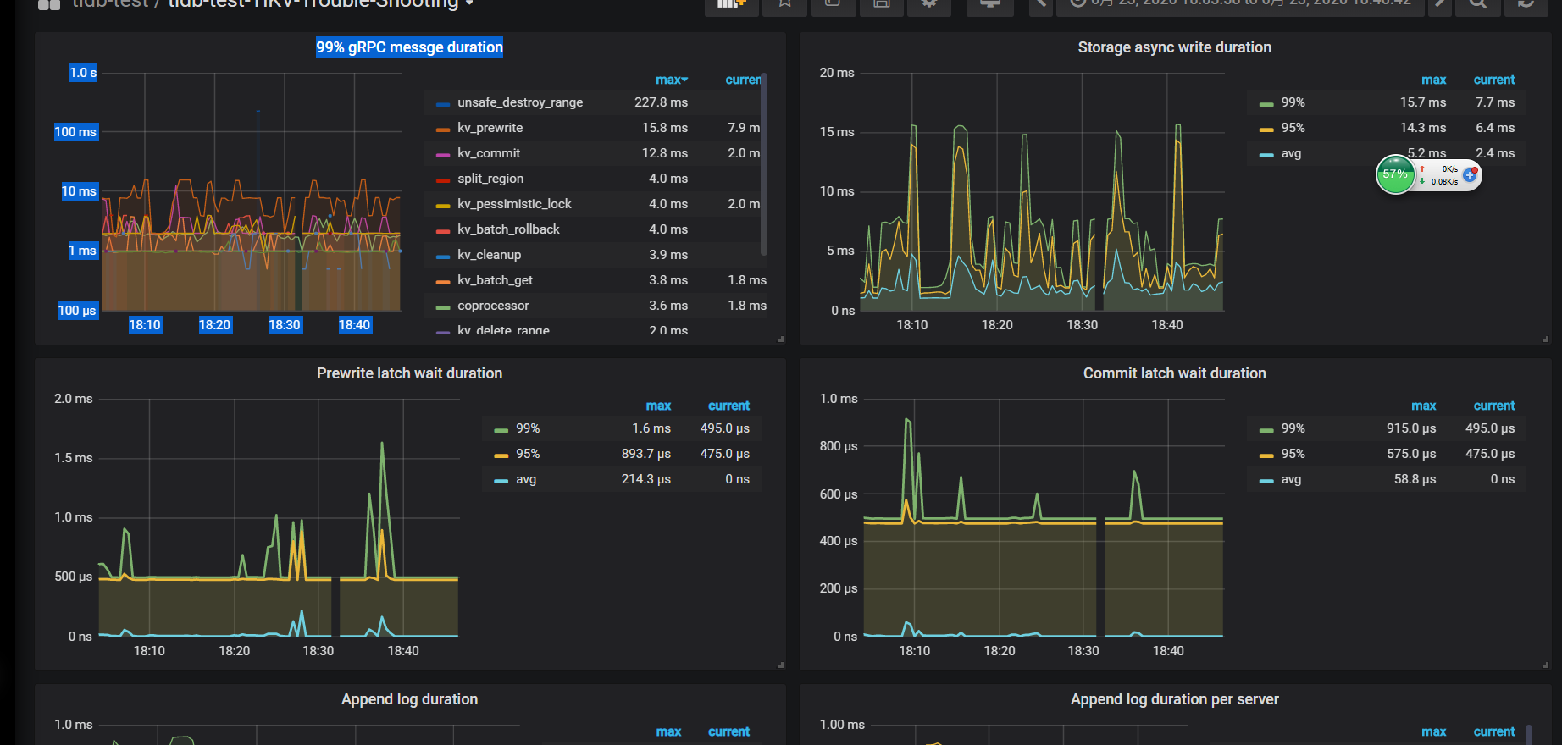Click the blue plus on floating widget
The width and height of the screenshot is (1562, 745).
[x=1470, y=174]
